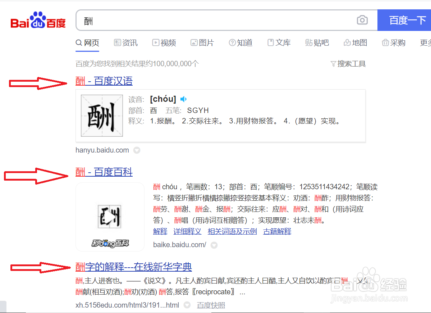Click the 解释 sublink
This screenshot has height=313, width=431.
click(x=160, y=231)
